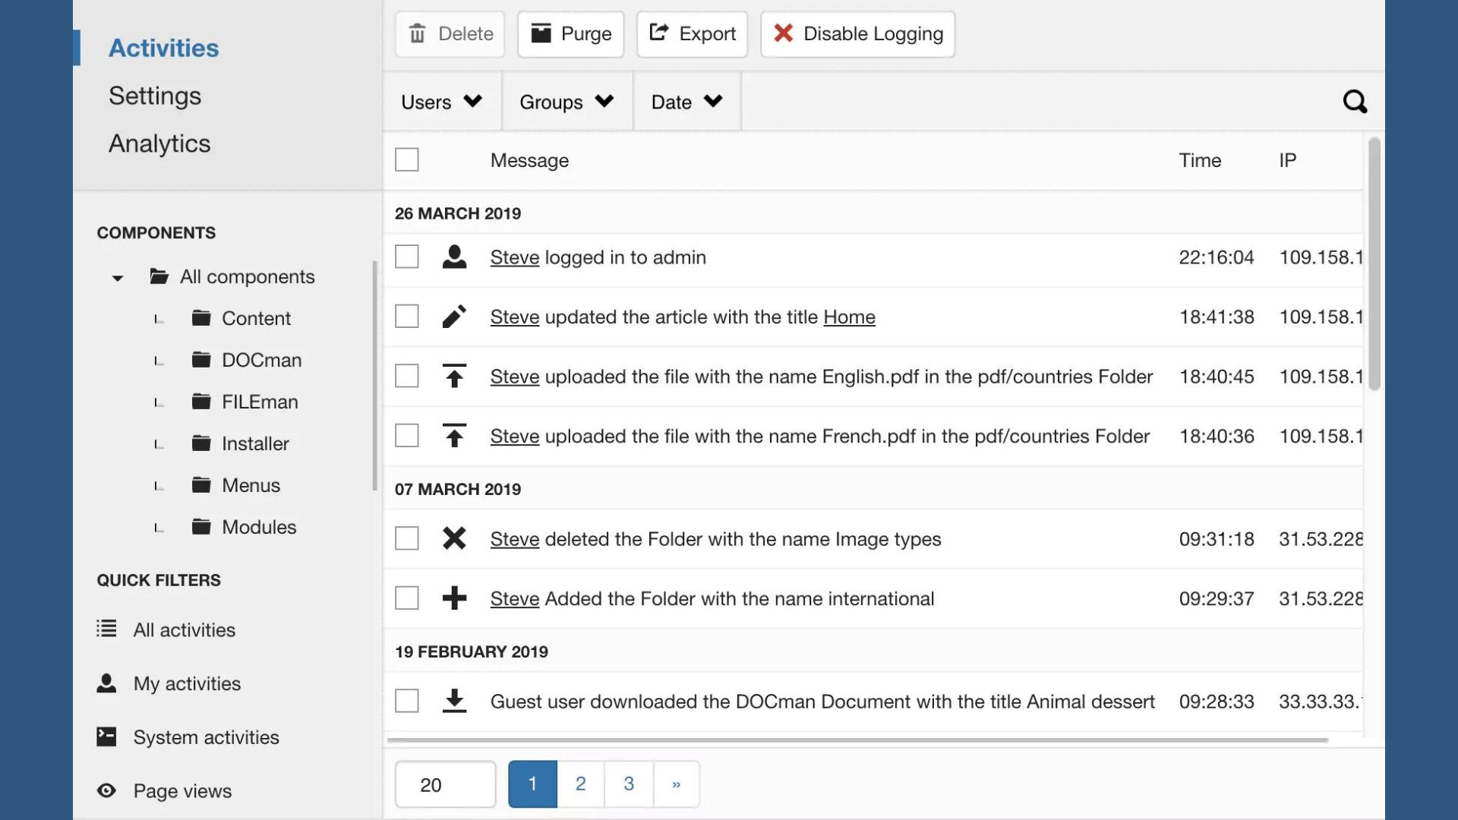Navigate to page 2 of results
The height and width of the screenshot is (820, 1458).
pyautogui.click(x=581, y=783)
